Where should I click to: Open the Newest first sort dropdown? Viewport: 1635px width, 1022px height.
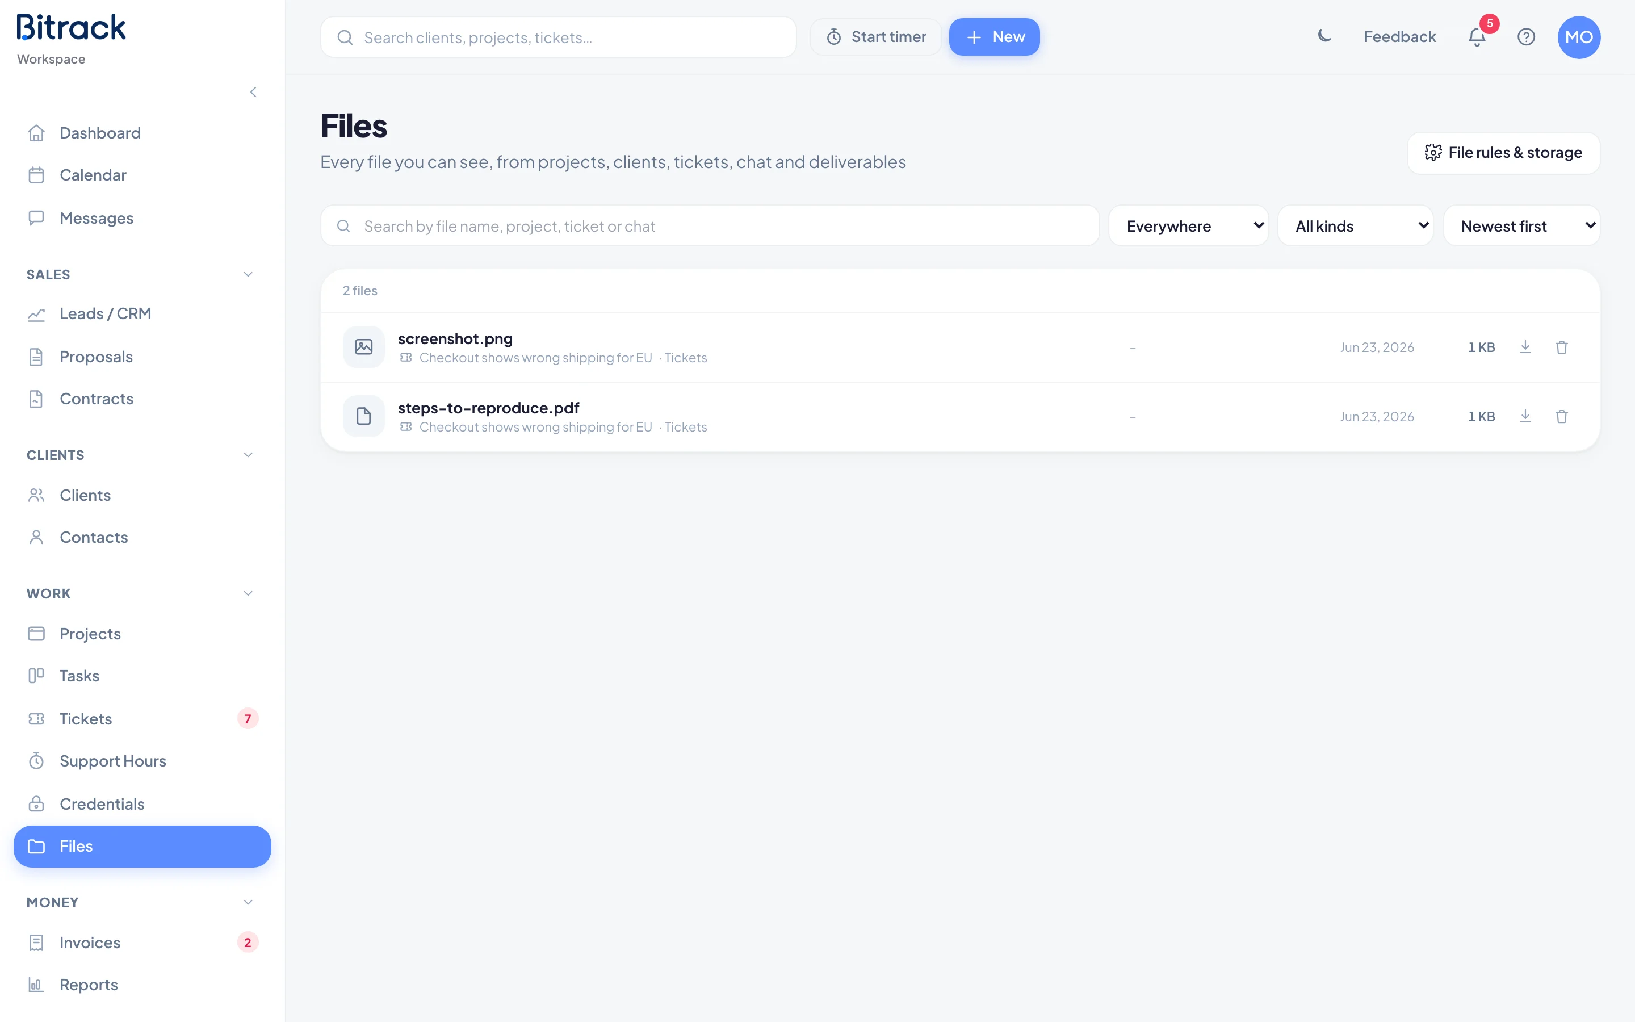(x=1521, y=226)
